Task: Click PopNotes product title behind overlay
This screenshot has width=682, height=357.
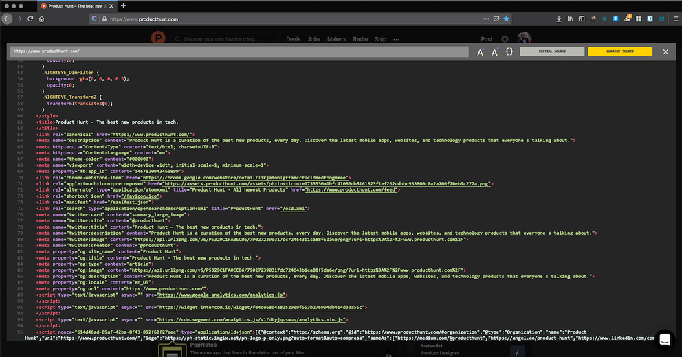Action: click(203, 345)
